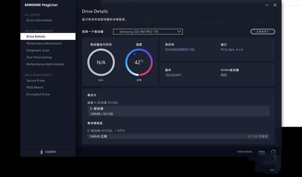Image resolution: width=302 pixels, height=177 pixels.
Task: Click the download arrow icon beside Update
Action: (42, 152)
